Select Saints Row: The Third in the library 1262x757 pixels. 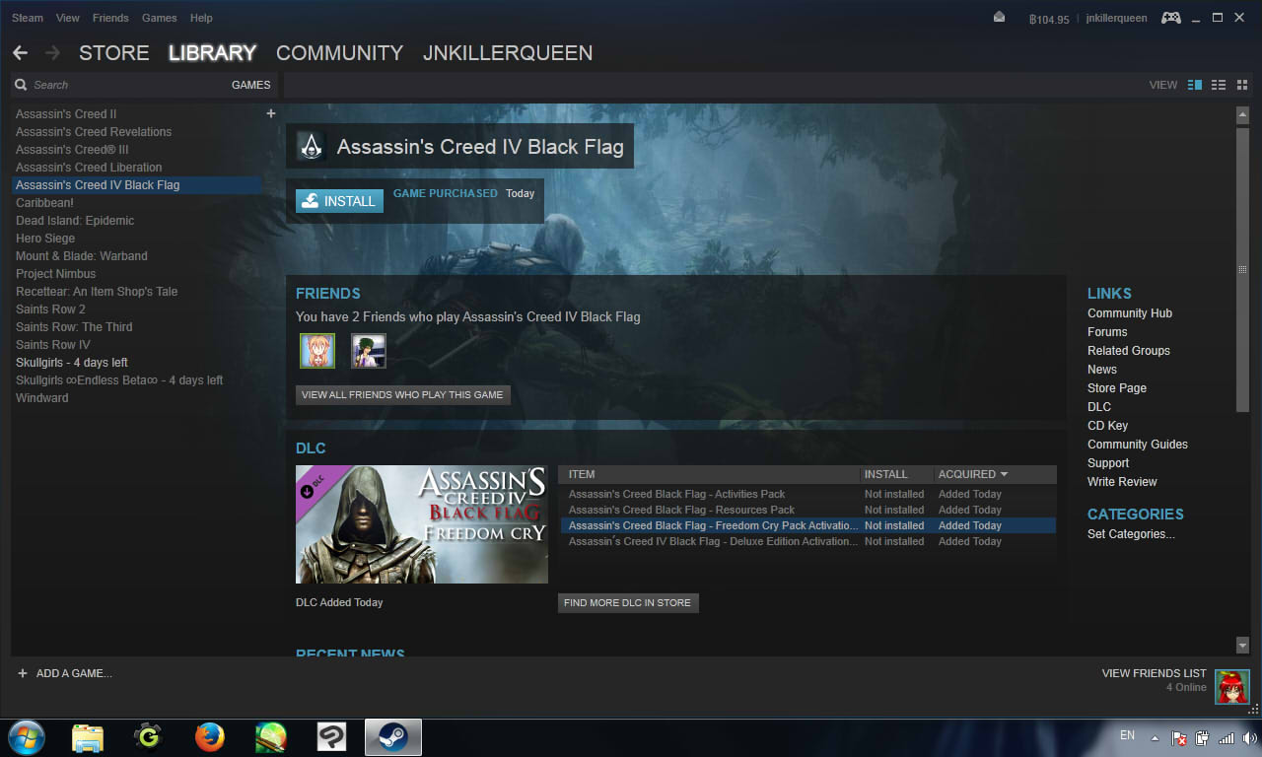point(74,327)
